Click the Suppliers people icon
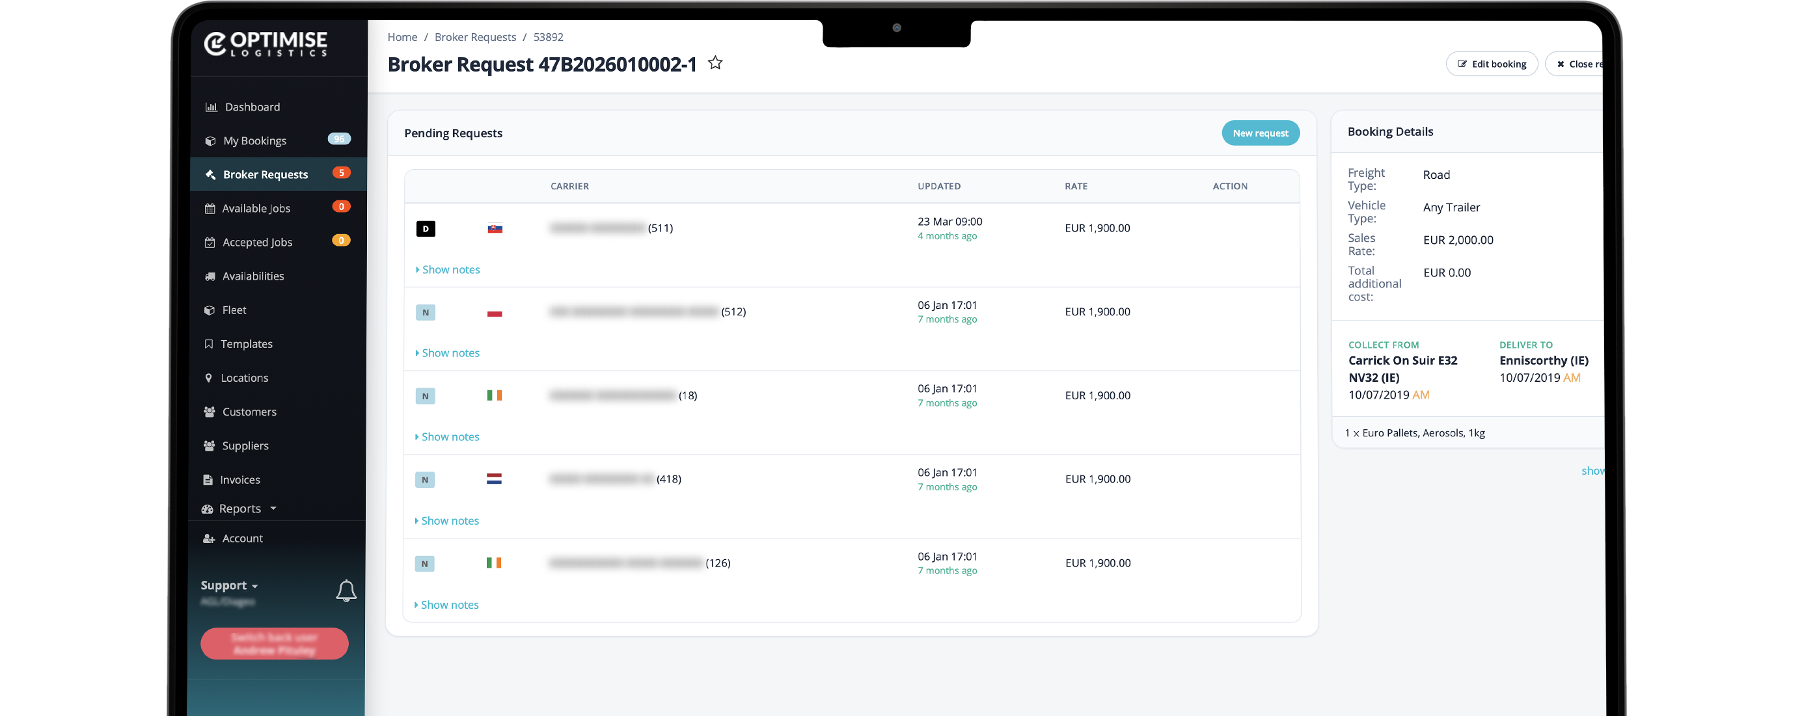The image size is (1802, 716). [x=209, y=445]
